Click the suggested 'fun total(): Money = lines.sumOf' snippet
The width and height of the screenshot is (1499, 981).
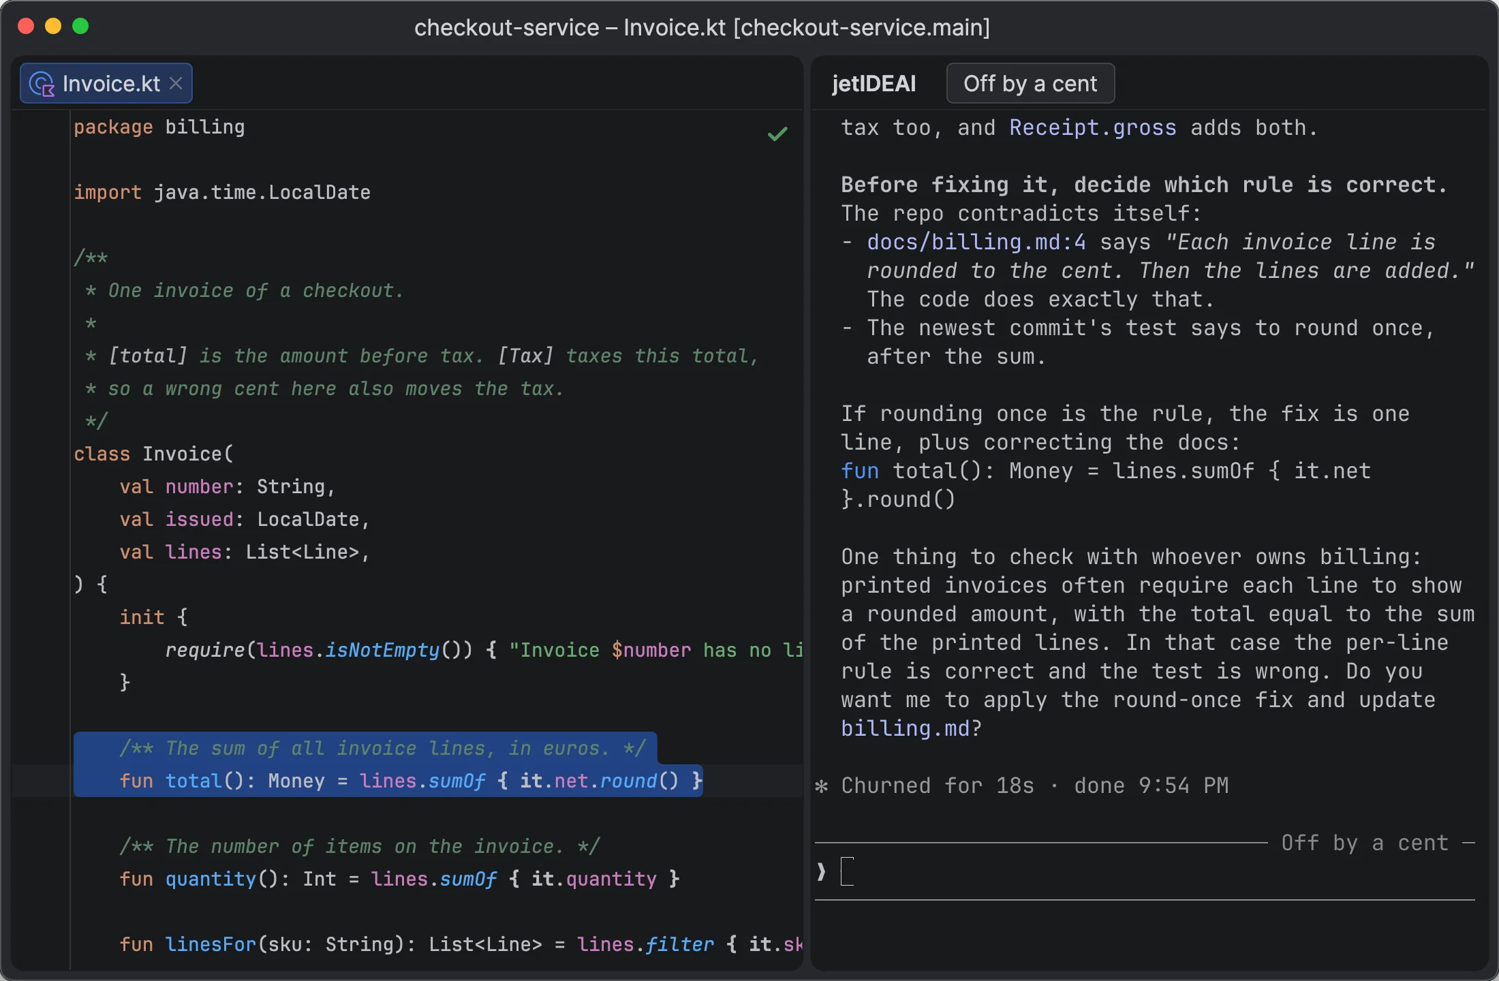click(1105, 485)
